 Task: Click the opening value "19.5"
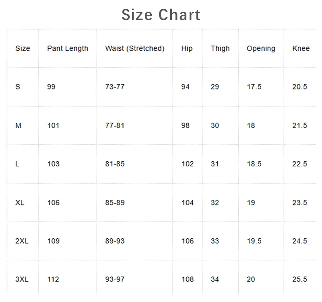[254, 241]
